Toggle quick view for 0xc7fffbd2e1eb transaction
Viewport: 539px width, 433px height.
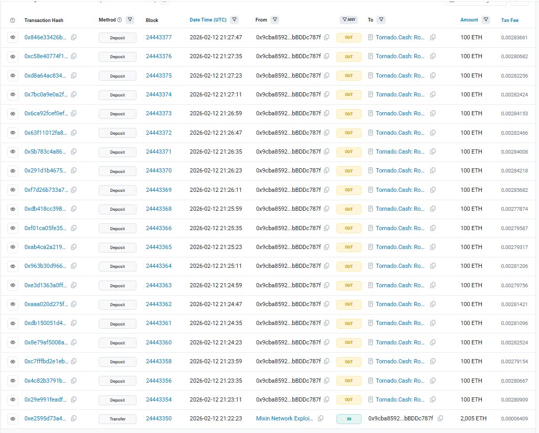[x=13, y=361]
